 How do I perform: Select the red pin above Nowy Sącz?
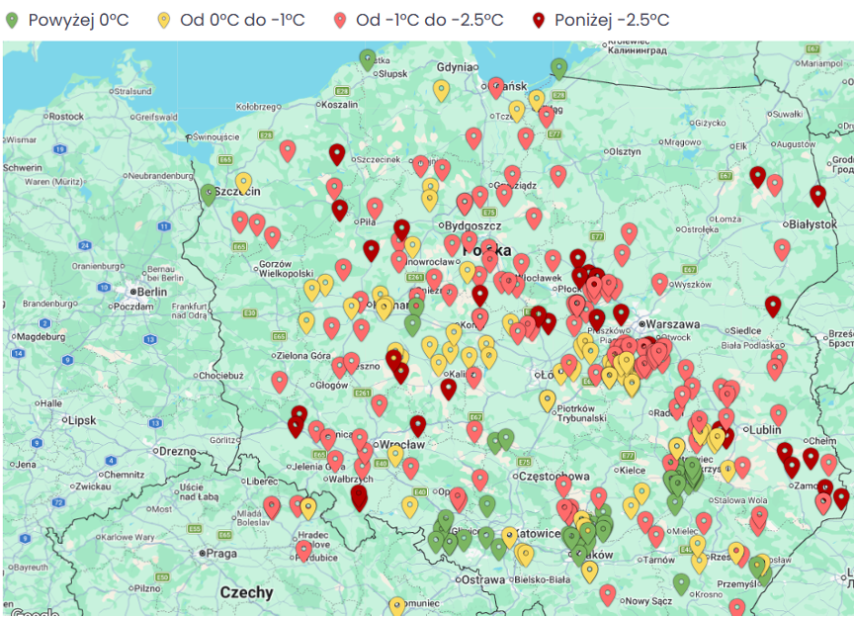tap(608, 594)
